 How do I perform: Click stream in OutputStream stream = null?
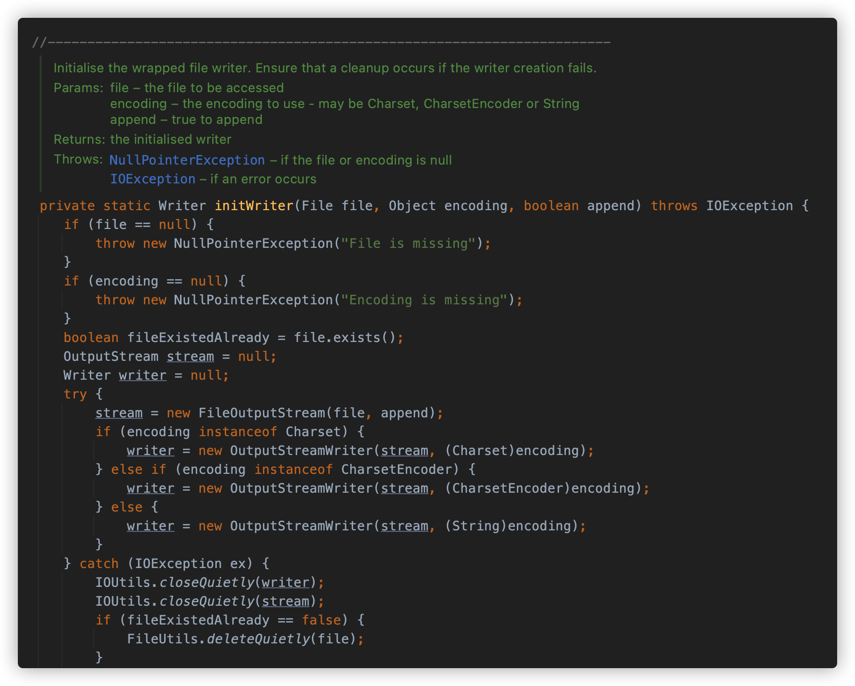(x=190, y=356)
